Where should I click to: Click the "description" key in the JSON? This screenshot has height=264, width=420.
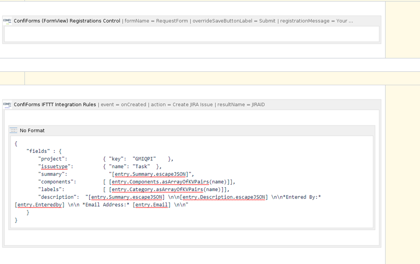(59, 197)
